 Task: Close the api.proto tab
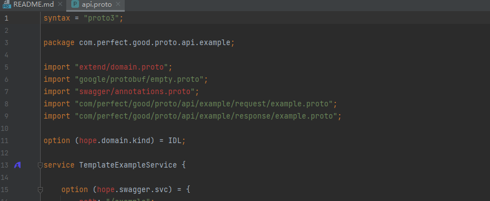pyautogui.click(x=118, y=4)
